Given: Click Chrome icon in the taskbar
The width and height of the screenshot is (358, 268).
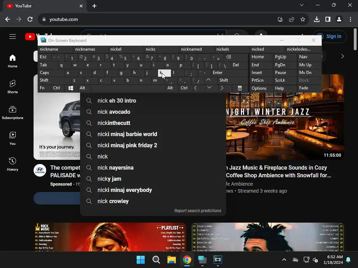Looking at the screenshot, I should click(x=187, y=260).
